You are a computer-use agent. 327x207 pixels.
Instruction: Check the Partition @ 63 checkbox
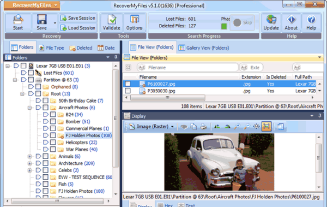(31, 80)
